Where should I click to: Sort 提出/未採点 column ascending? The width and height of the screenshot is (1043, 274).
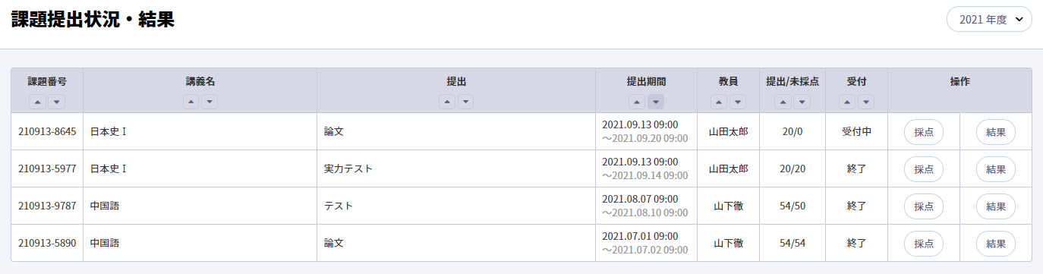[x=783, y=102]
